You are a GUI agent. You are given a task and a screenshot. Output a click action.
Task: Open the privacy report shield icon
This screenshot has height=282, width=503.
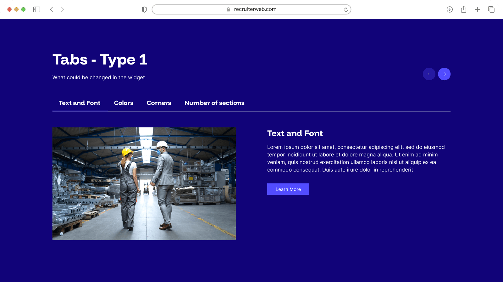(144, 9)
